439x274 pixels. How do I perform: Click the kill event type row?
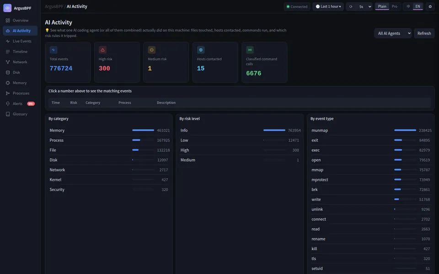click(x=371, y=248)
